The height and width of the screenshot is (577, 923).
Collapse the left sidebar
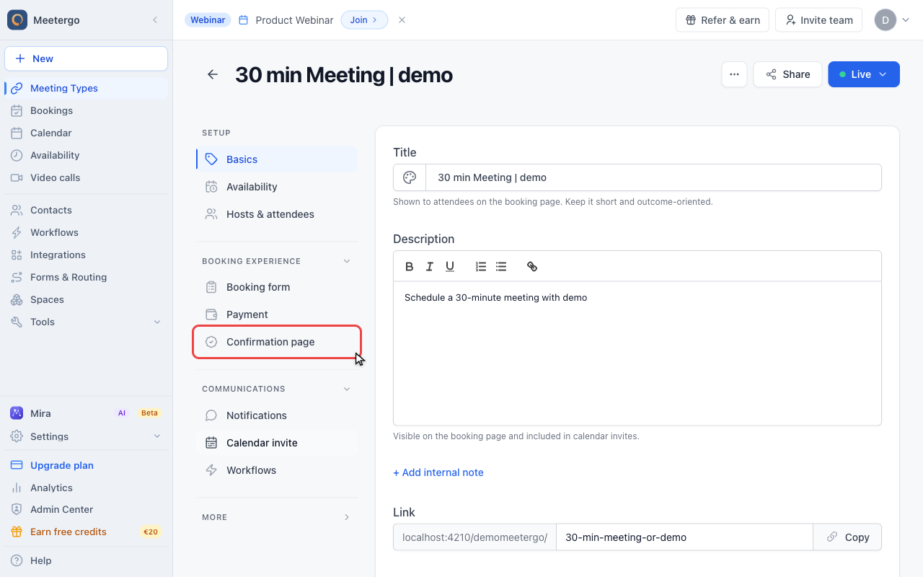(154, 20)
